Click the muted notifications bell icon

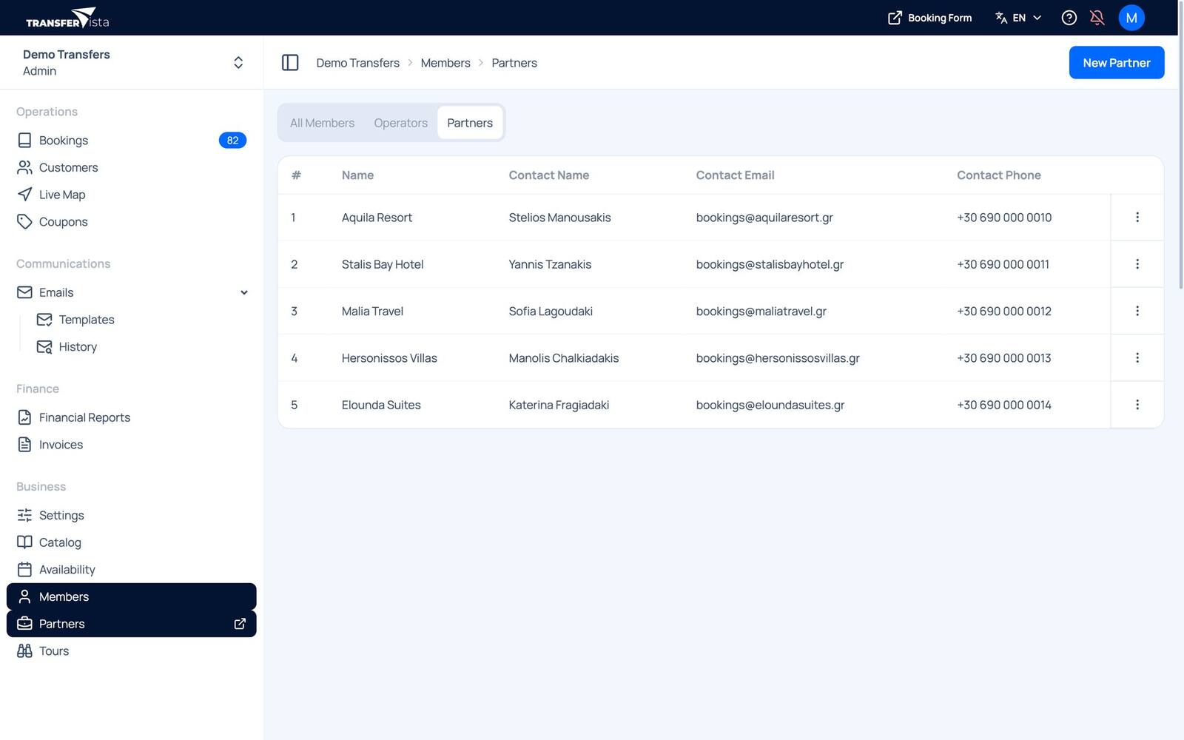point(1097,18)
